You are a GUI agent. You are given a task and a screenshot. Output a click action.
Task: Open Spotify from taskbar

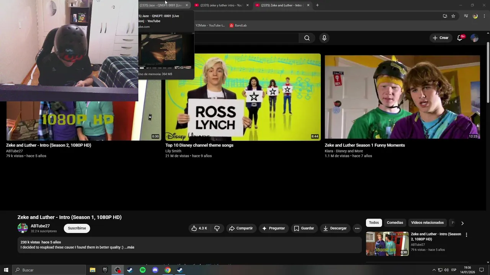pos(142,270)
